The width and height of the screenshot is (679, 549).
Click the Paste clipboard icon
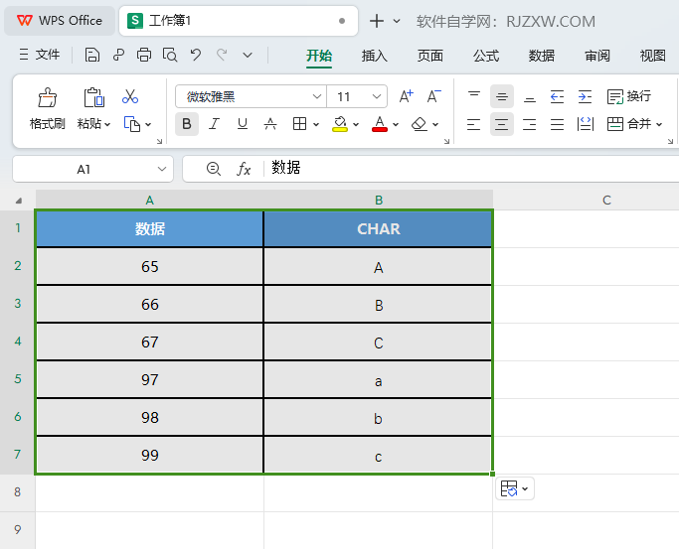pos(94,97)
